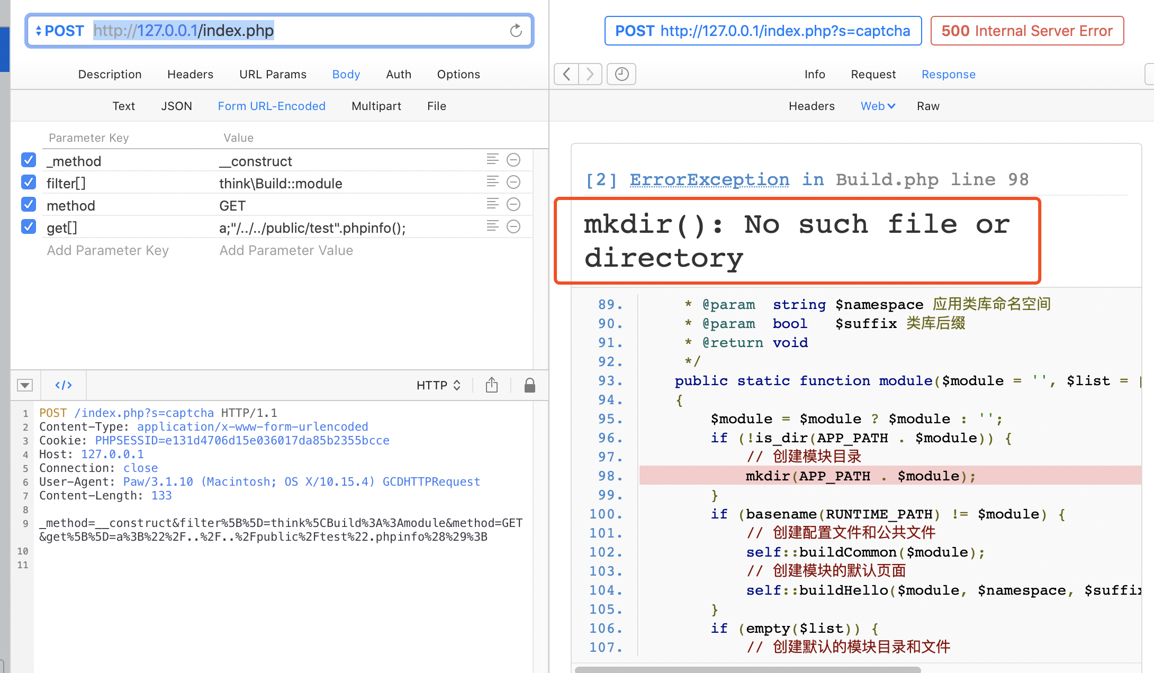Image resolution: width=1154 pixels, height=673 pixels.
Task: Switch to the Headers request tab
Action: pyautogui.click(x=190, y=74)
